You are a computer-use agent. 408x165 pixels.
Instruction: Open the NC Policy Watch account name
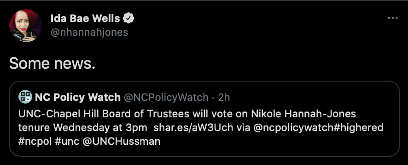(78, 97)
